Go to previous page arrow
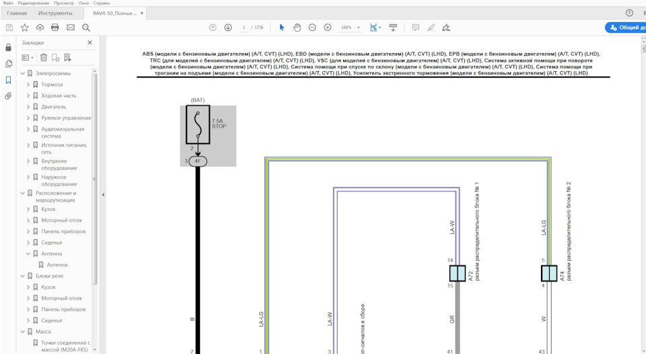This screenshot has width=646, height=354. (213, 28)
